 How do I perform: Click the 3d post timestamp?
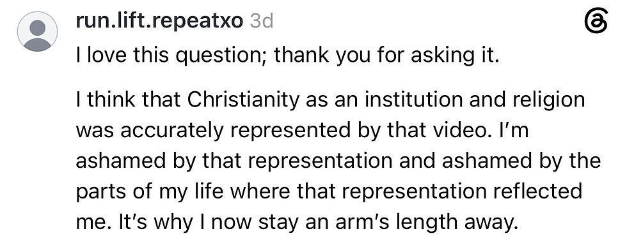[262, 22]
